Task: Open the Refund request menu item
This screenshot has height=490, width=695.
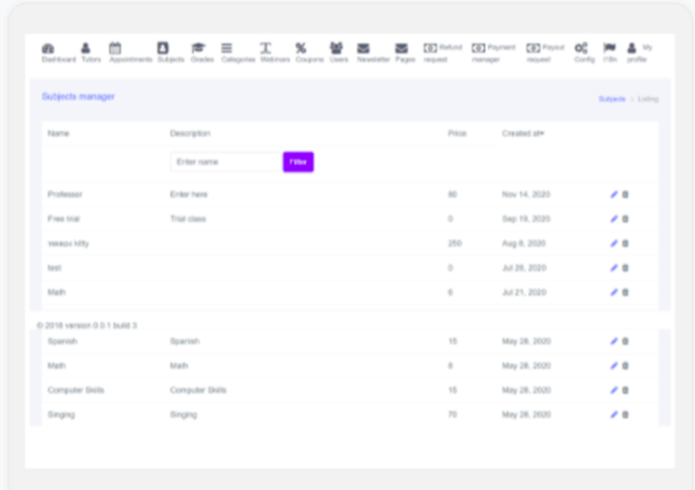Action: tap(442, 52)
